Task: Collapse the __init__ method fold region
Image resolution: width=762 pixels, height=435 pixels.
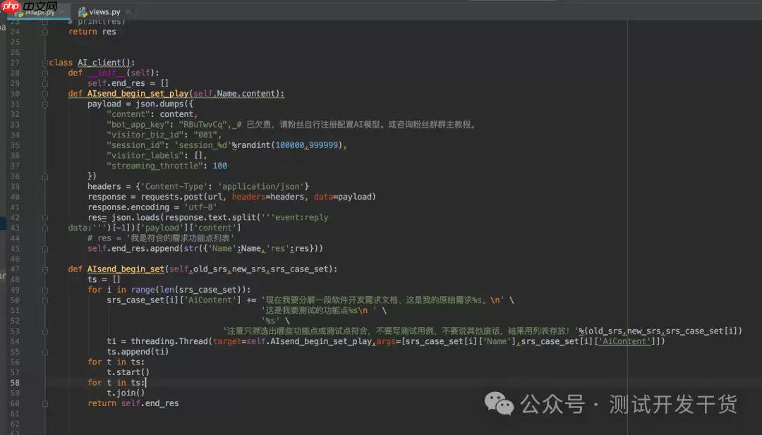Action: (44, 73)
